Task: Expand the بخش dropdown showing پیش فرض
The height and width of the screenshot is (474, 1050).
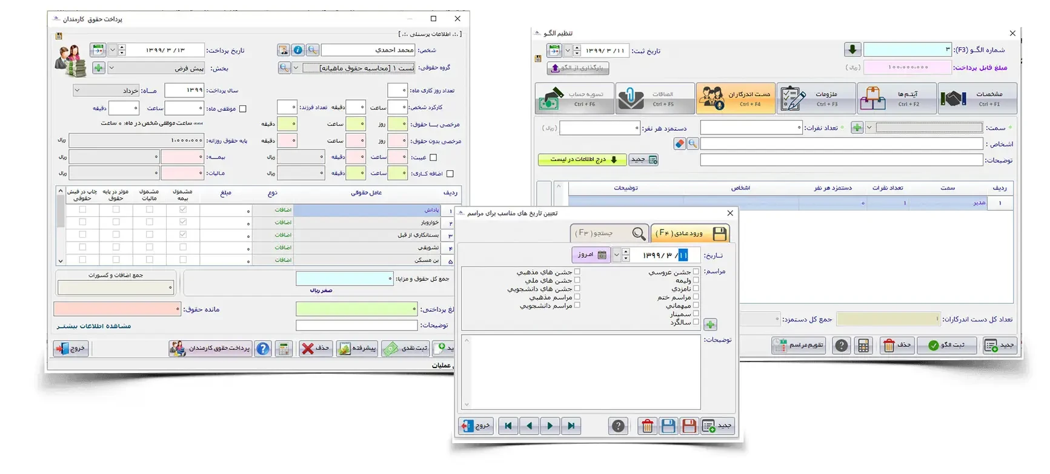Action: click(x=111, y=68)
